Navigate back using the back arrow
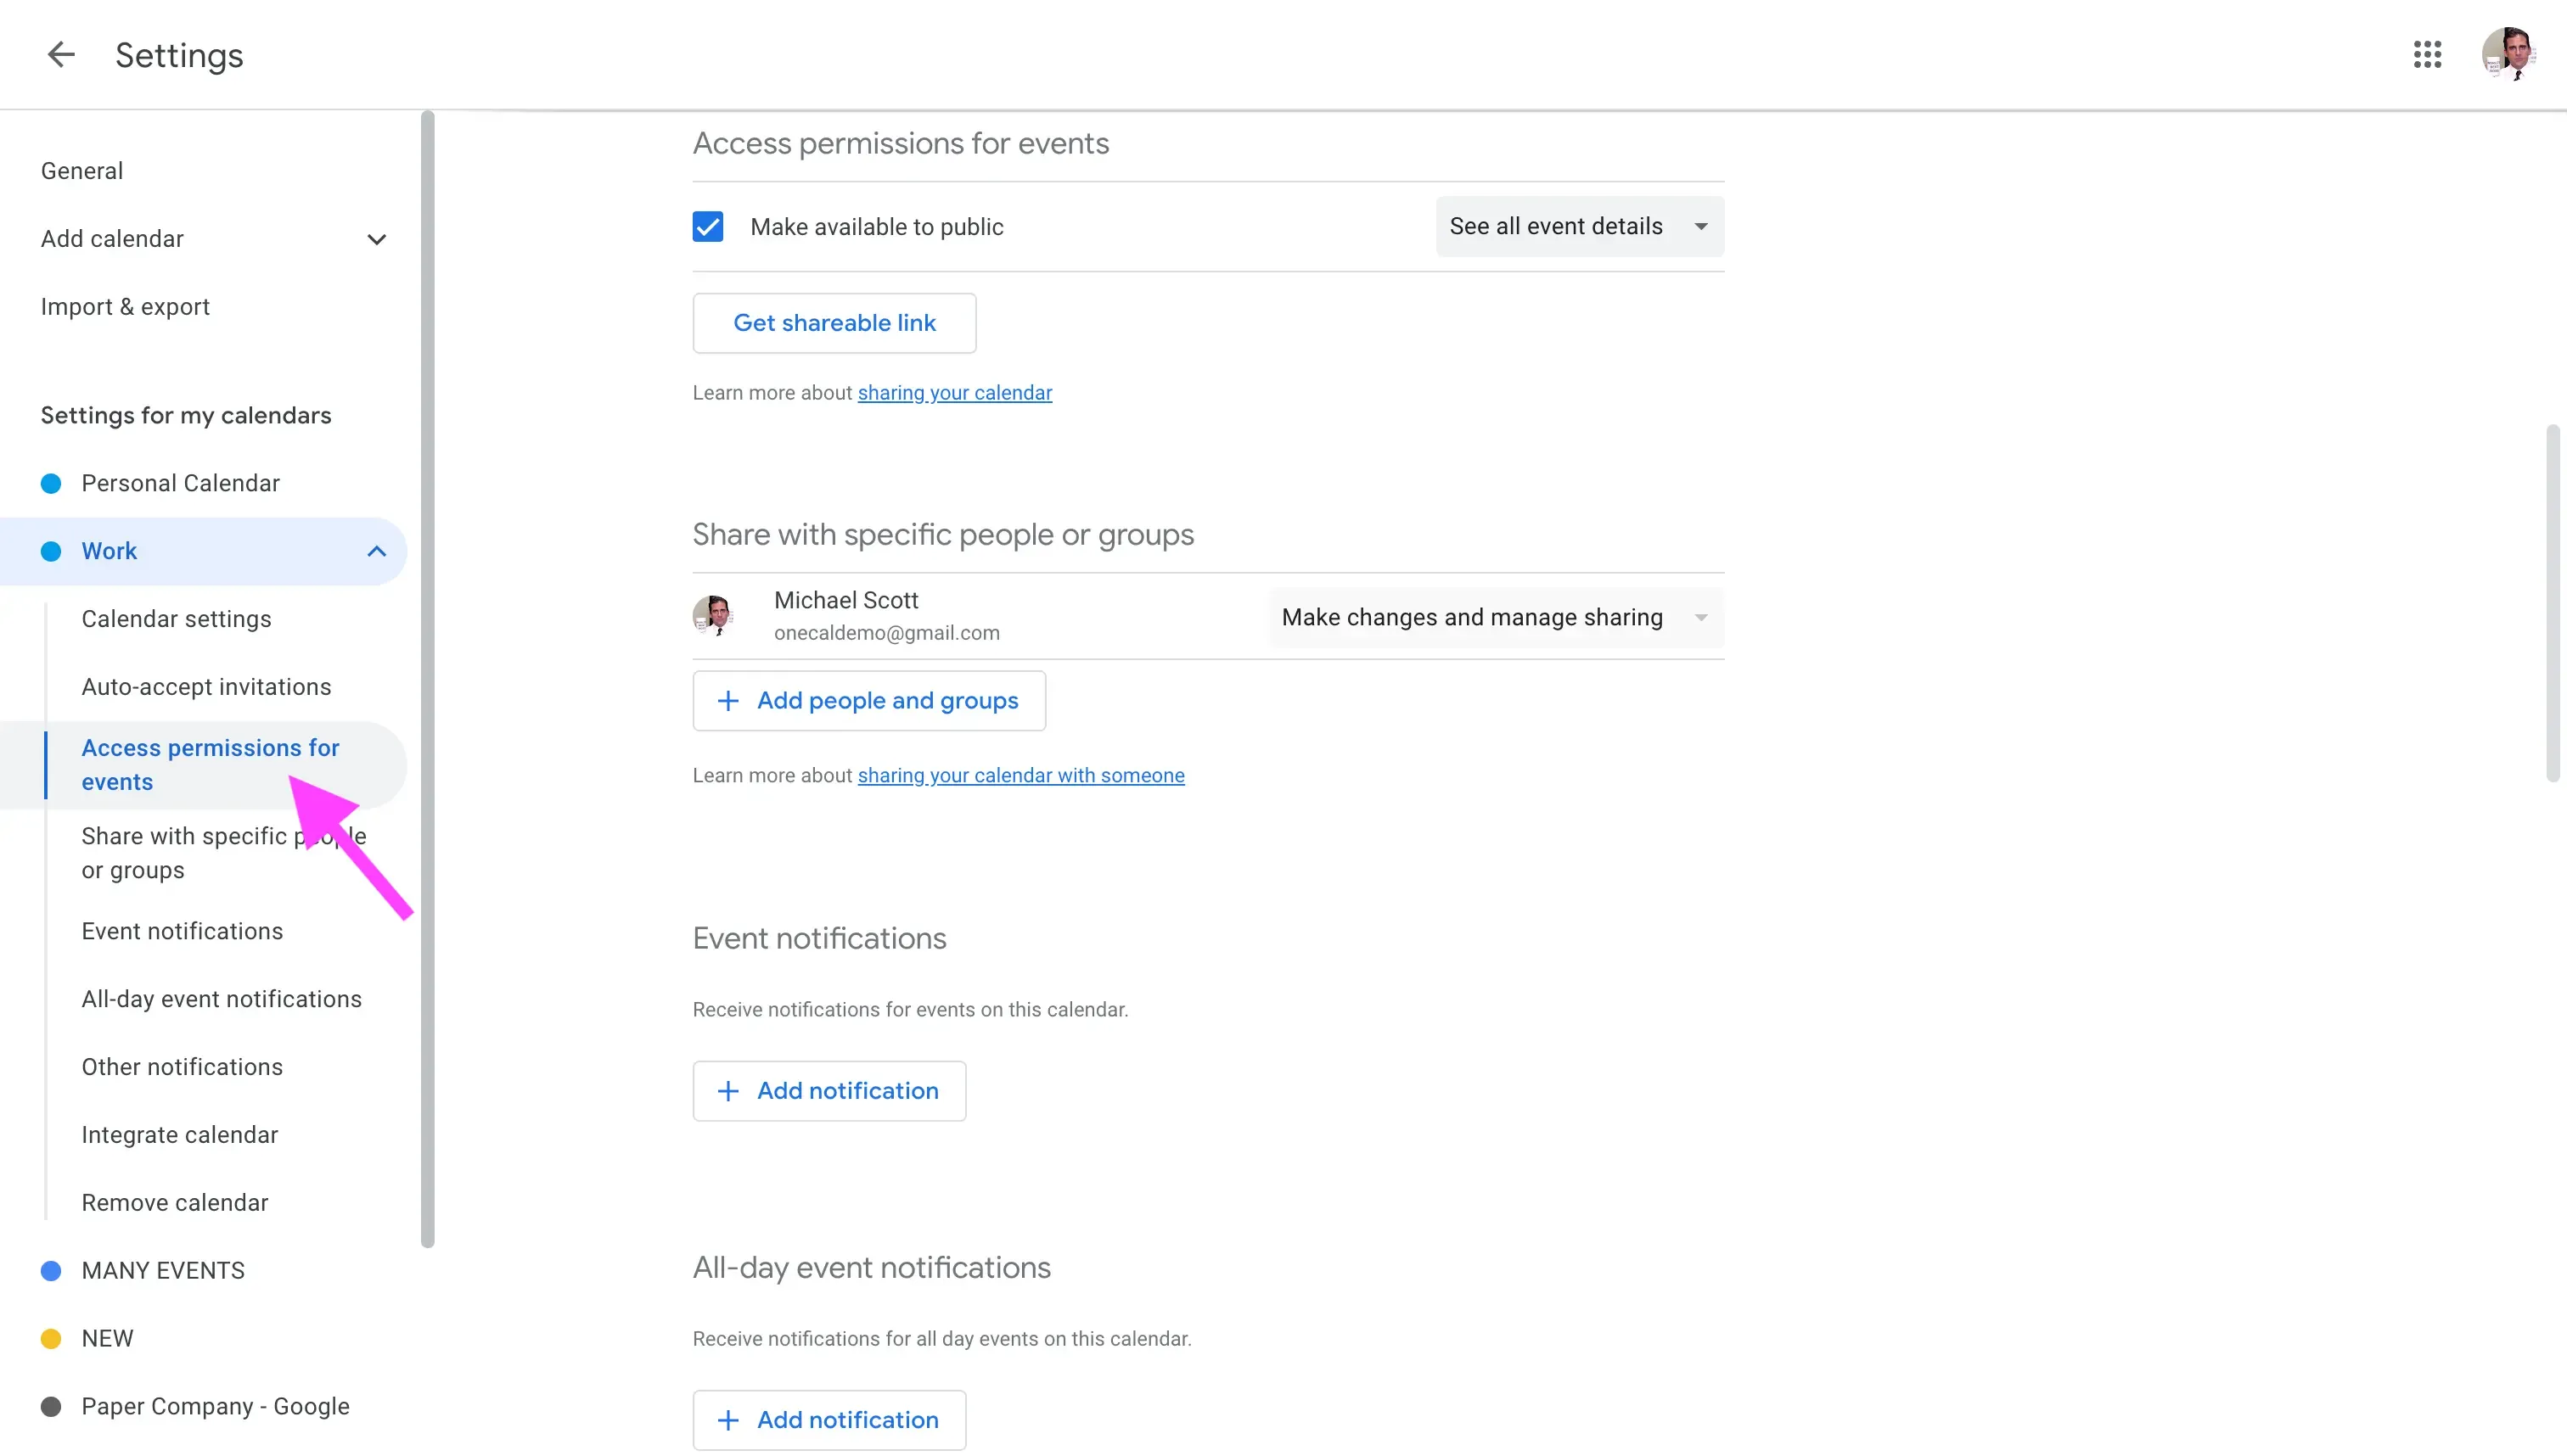2567x1456 pixels. click(60, 55)
